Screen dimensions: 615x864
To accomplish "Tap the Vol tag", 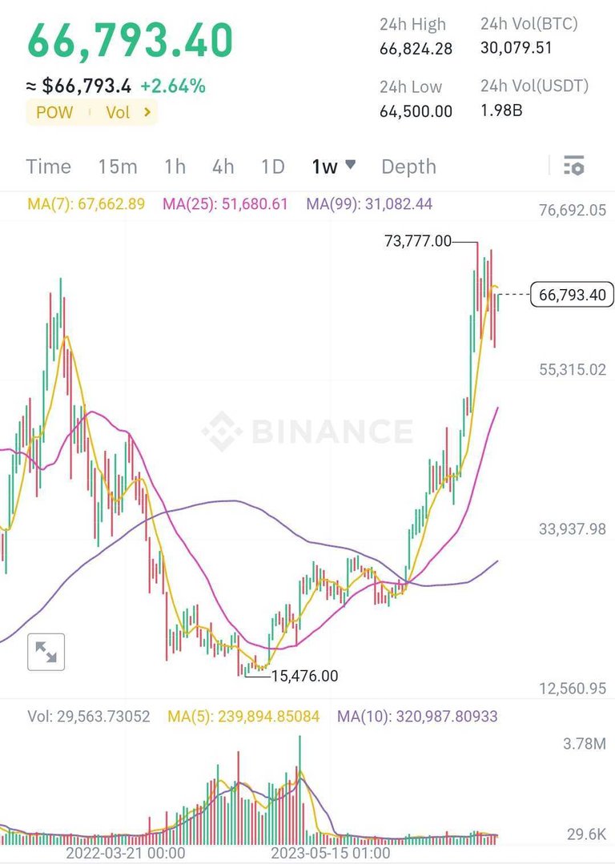I will pos(117,113).
